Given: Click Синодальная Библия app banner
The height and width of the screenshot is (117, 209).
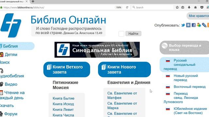Looking at the screenshot, I should 97,50.
